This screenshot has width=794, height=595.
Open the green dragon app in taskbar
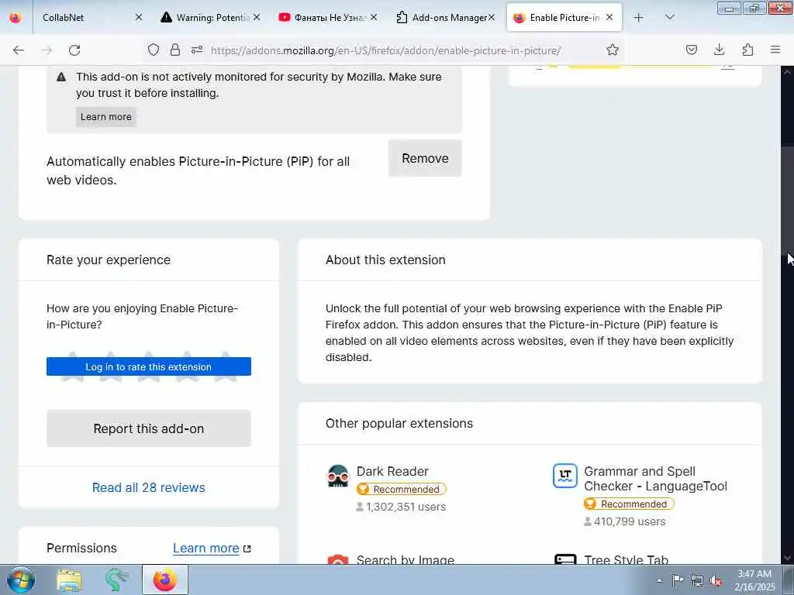coord(116,580)
